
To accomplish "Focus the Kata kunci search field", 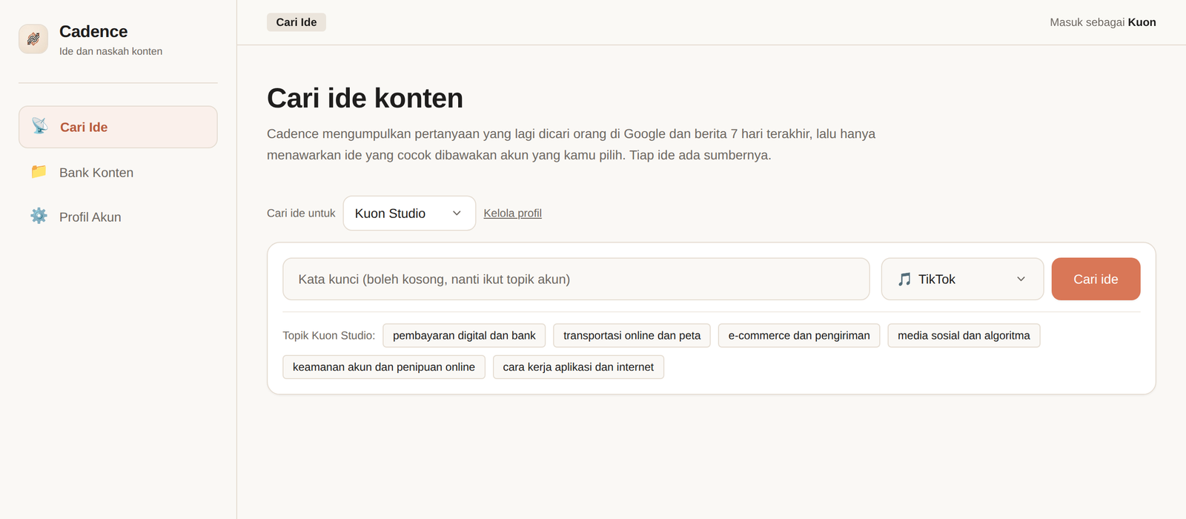I will coord(576,279).
